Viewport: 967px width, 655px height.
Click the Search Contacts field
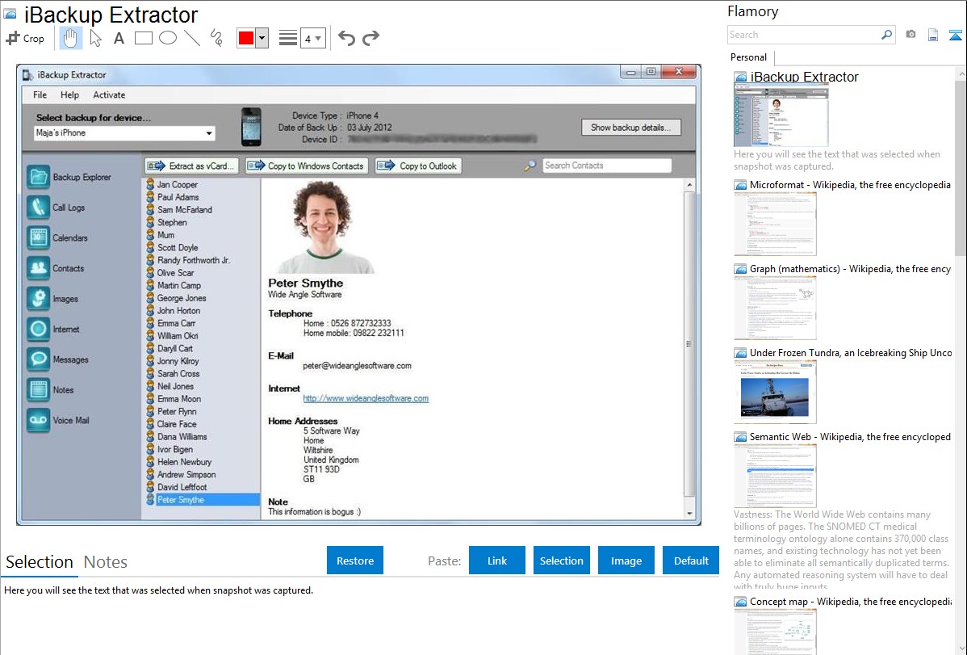coord(607,166)
